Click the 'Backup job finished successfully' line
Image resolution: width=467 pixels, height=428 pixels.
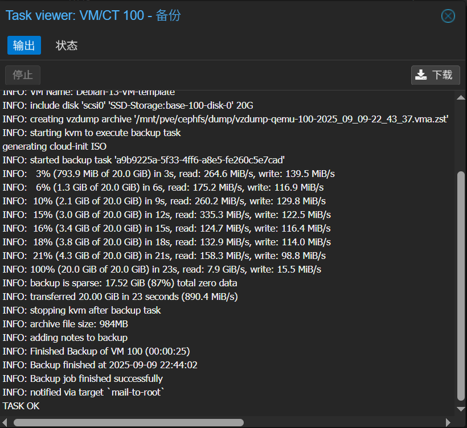83,378
